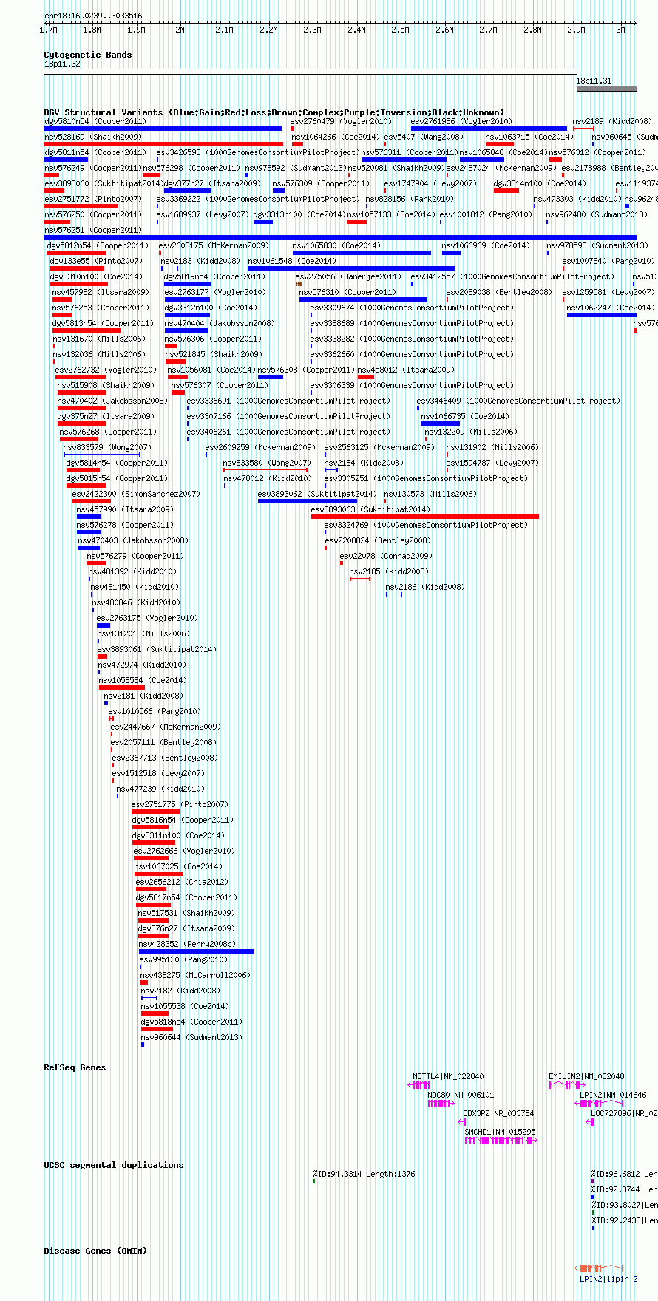Select %ID:94.3314|Length:1376 duplication label
The height and width of the screenshot is (1301, 658).
[x=364, y=1174]
